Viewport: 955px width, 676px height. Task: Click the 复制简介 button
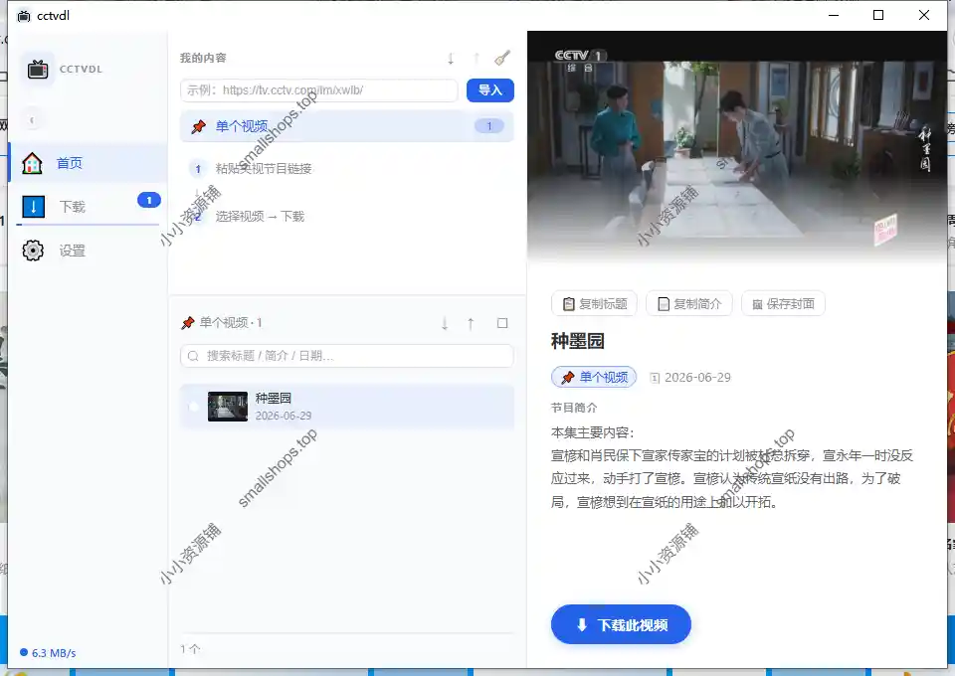pos(689,303)
